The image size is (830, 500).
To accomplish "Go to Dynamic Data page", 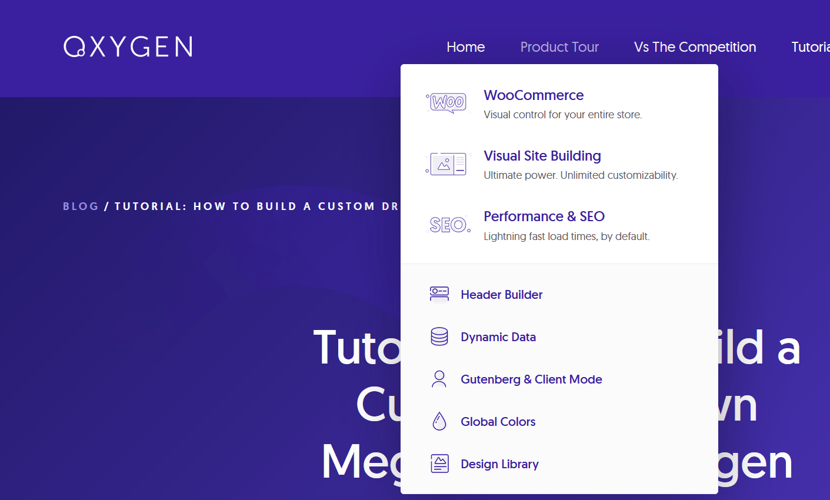I will coord(498,337).
